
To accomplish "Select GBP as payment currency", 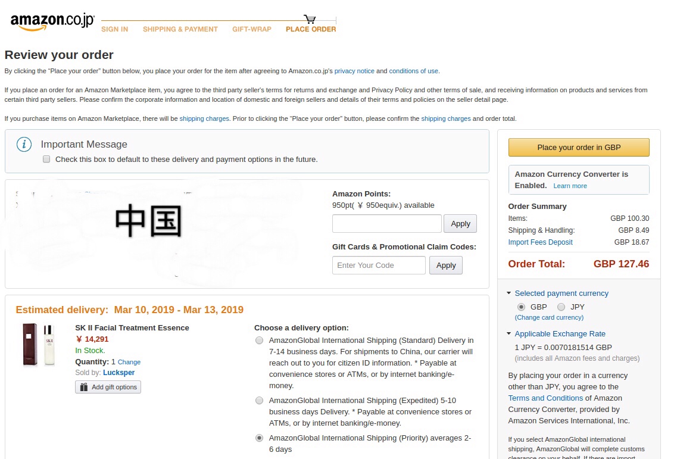I will (521, 307).
